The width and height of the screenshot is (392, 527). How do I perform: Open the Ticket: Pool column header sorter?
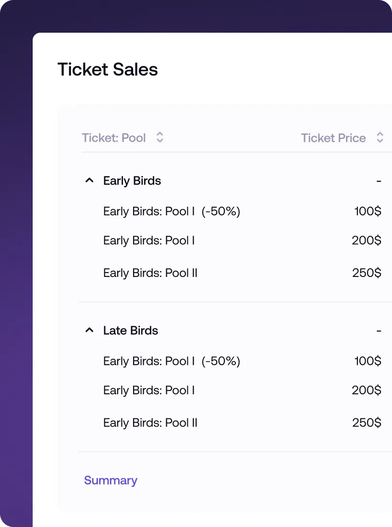pyautogui.click(x=159, y=138)
